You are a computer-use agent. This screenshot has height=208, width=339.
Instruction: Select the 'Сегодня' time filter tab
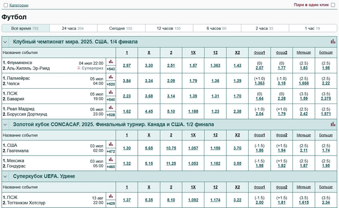pos(121,28)
